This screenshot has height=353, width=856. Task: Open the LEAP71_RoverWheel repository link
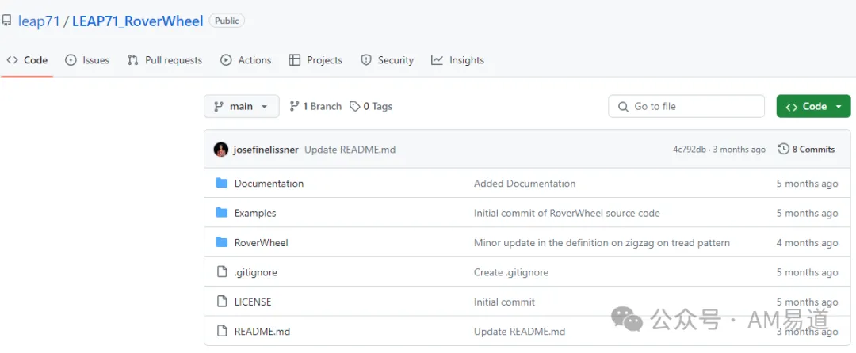138,21
